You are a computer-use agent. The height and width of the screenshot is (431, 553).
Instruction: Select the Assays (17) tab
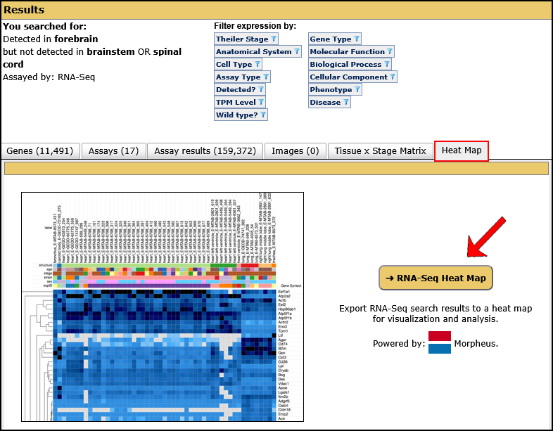click(114, 150)
